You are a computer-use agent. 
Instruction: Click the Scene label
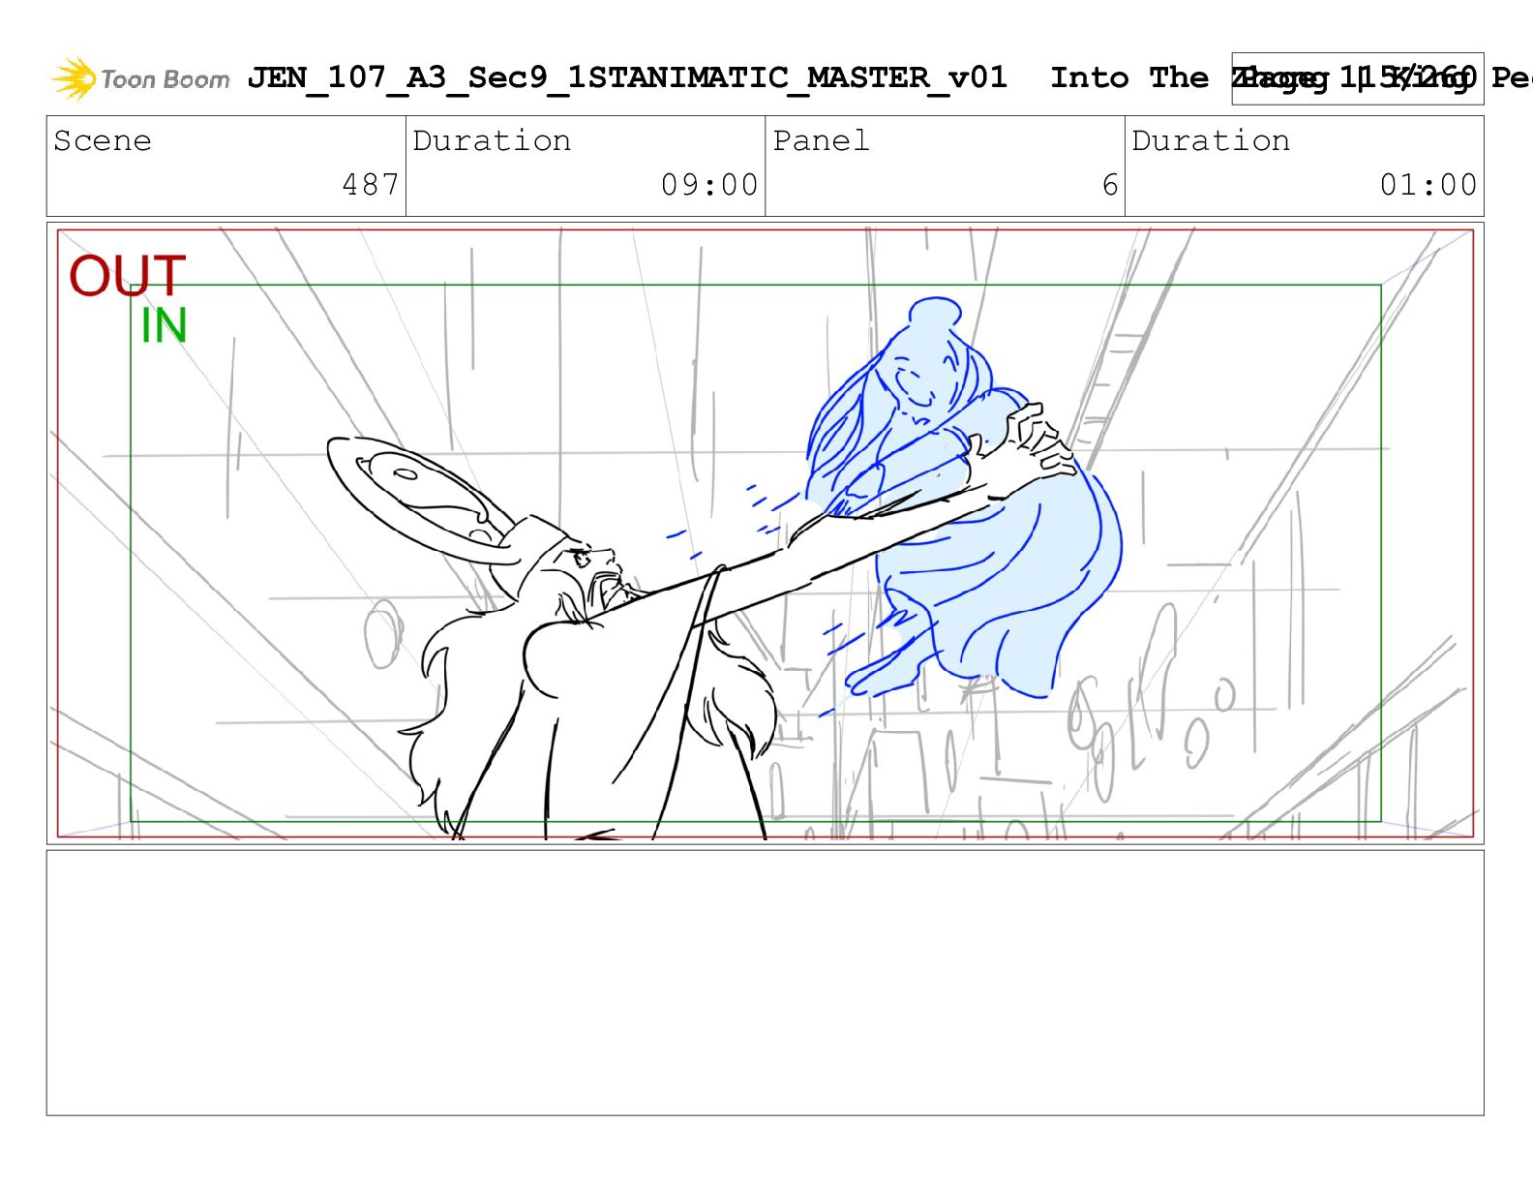pyautogui.click(x=103, y=141)
